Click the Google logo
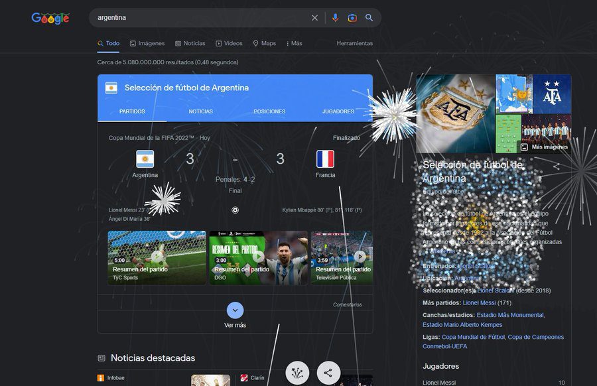The width and height of the screenshot is (597, 386). (50, 18)
